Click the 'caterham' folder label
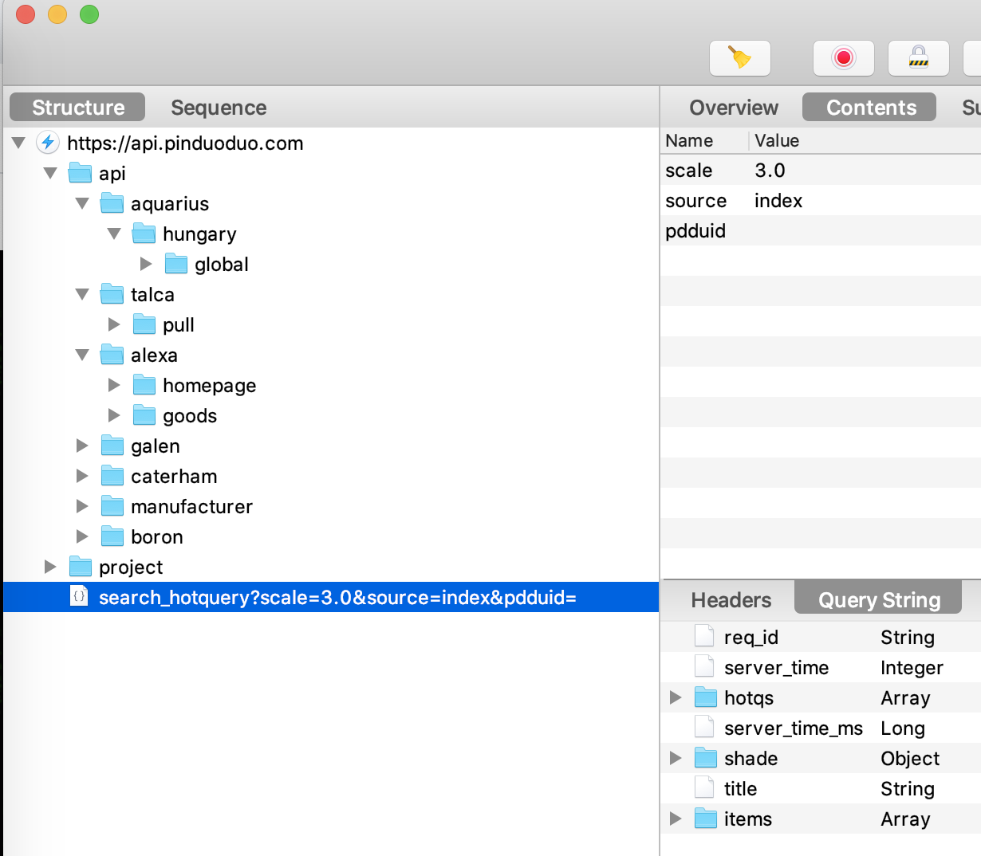This screenshot has height=856, width=981. [x=174, y=476]
